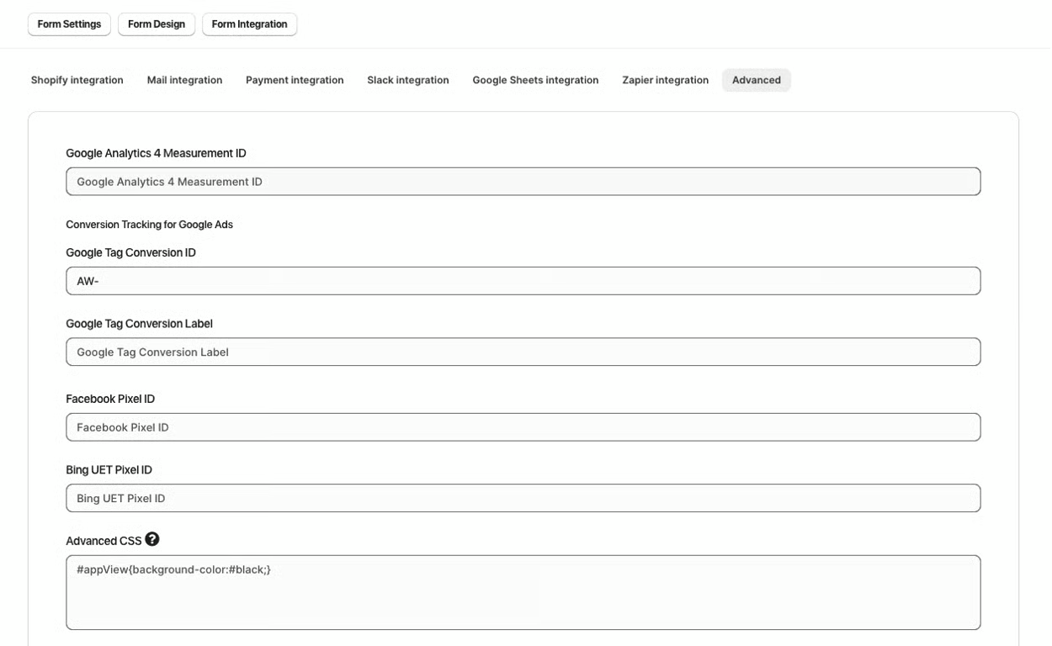The height and width of the screenshot is (646, 1052).
Task: Click the 'Google Analytics 4 Measurement ID' label
Action: (x=157, y=153)
